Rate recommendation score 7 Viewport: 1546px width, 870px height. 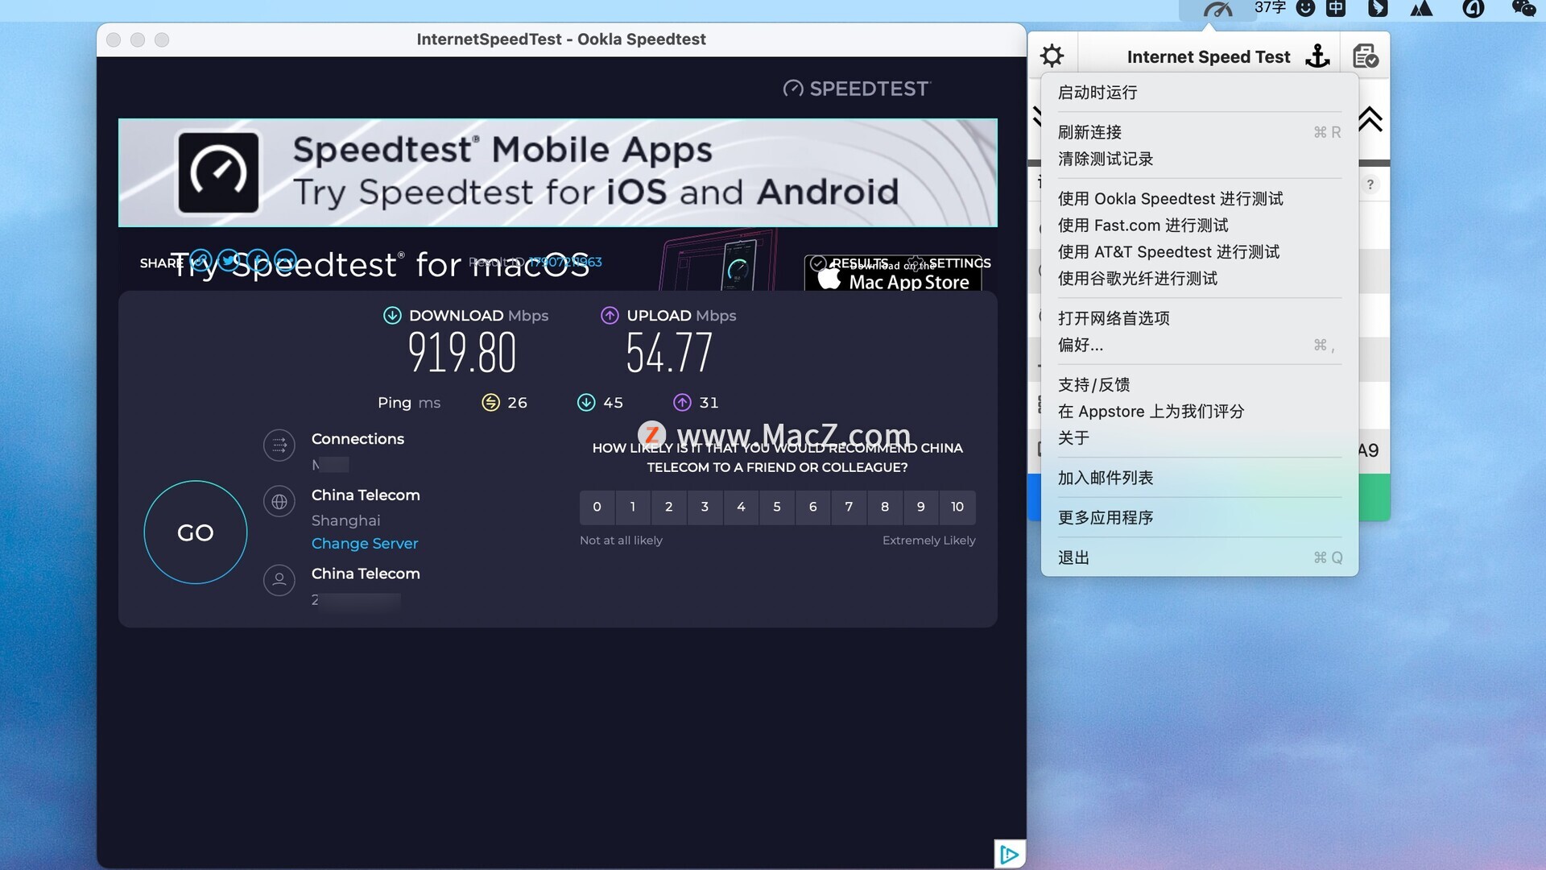[x=849, y=507]
